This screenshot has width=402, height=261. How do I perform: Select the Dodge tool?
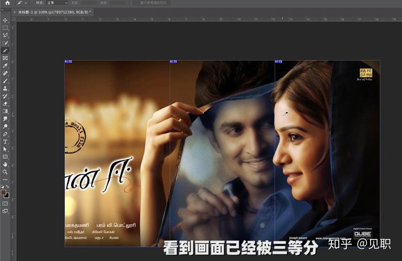point(5,126)
